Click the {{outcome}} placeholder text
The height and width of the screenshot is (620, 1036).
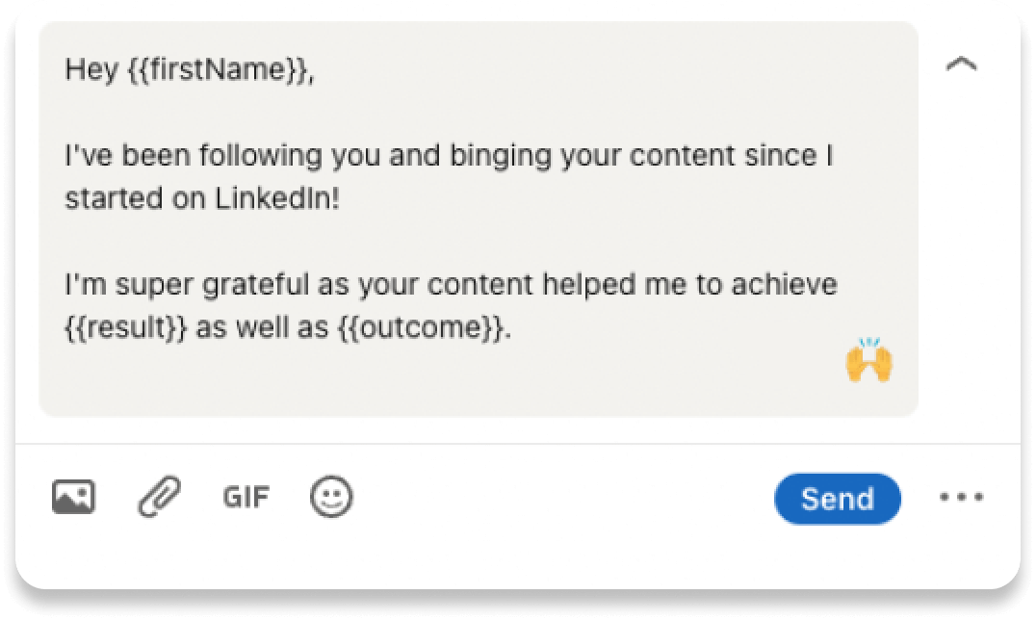[x=423, y=328]
